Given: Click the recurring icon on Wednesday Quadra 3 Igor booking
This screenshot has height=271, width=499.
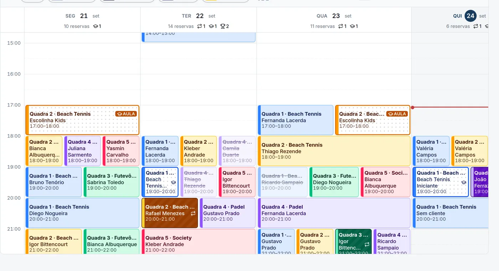Looking at the screenshot, I should pyautogui.click(x=367, y=244).
